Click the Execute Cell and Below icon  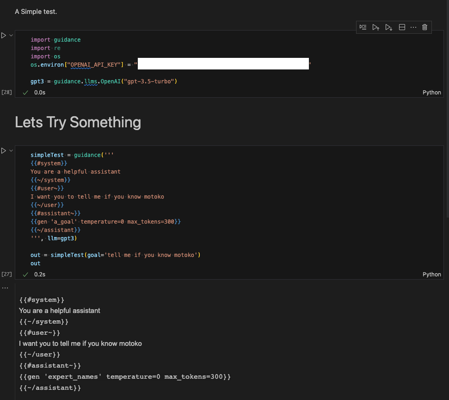pos(389,27)
